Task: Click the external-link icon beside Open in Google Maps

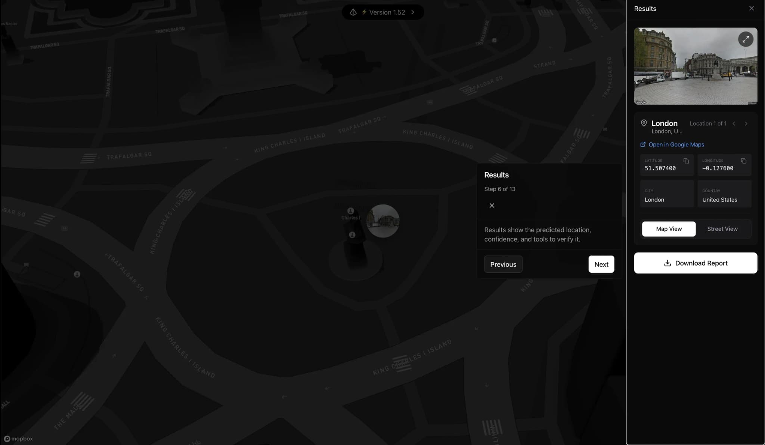Action: 644,145
